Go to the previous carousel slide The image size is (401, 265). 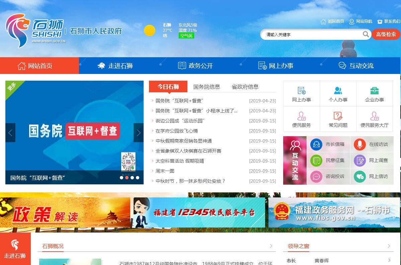coord(10,133)
